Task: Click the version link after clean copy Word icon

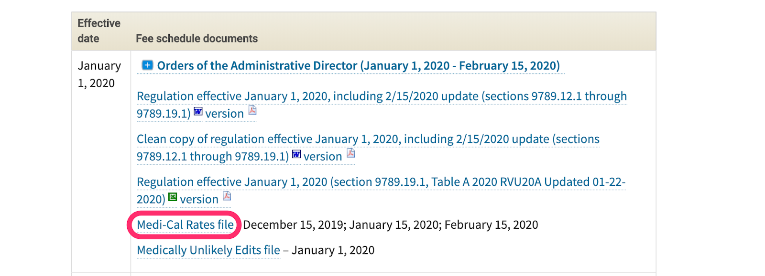Action: (x=323, y=157)
